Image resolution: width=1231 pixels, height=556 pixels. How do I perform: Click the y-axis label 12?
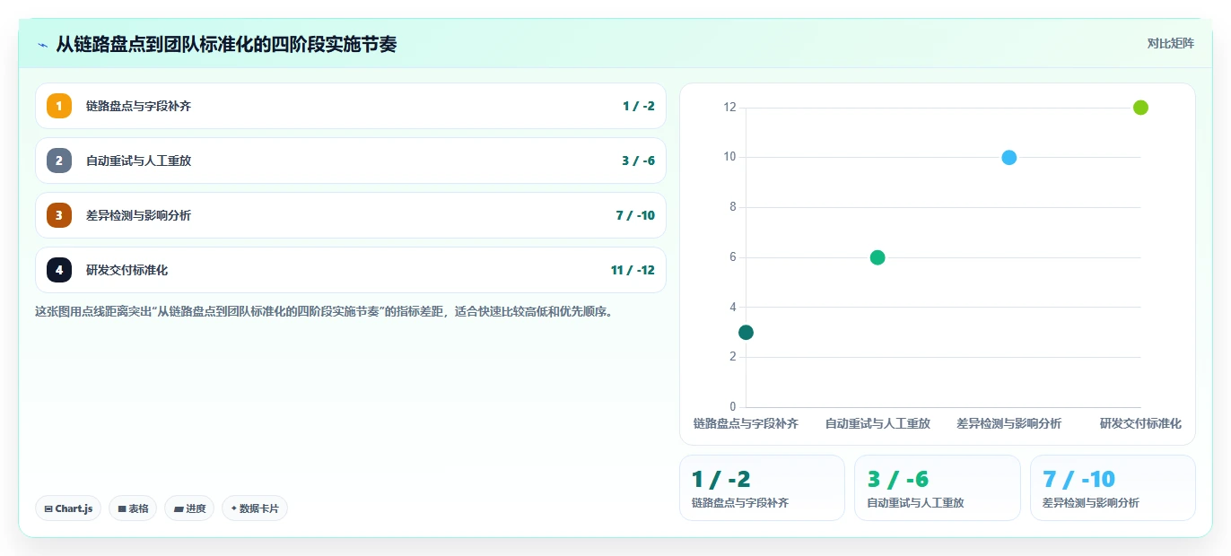[729, 108]
